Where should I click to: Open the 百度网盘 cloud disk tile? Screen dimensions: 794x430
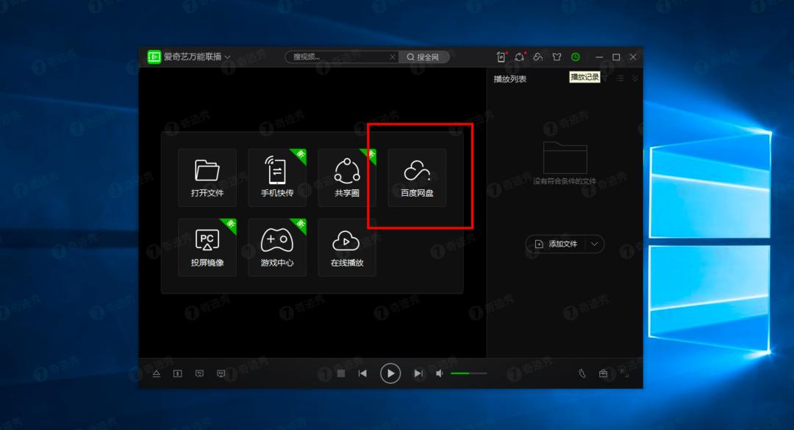(x=417, y=178)
